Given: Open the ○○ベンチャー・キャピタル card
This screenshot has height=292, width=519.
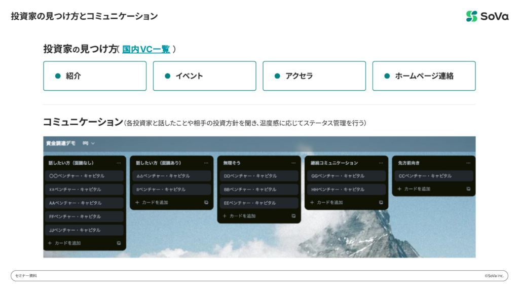Looking at the screenshot, I should 84,176.
